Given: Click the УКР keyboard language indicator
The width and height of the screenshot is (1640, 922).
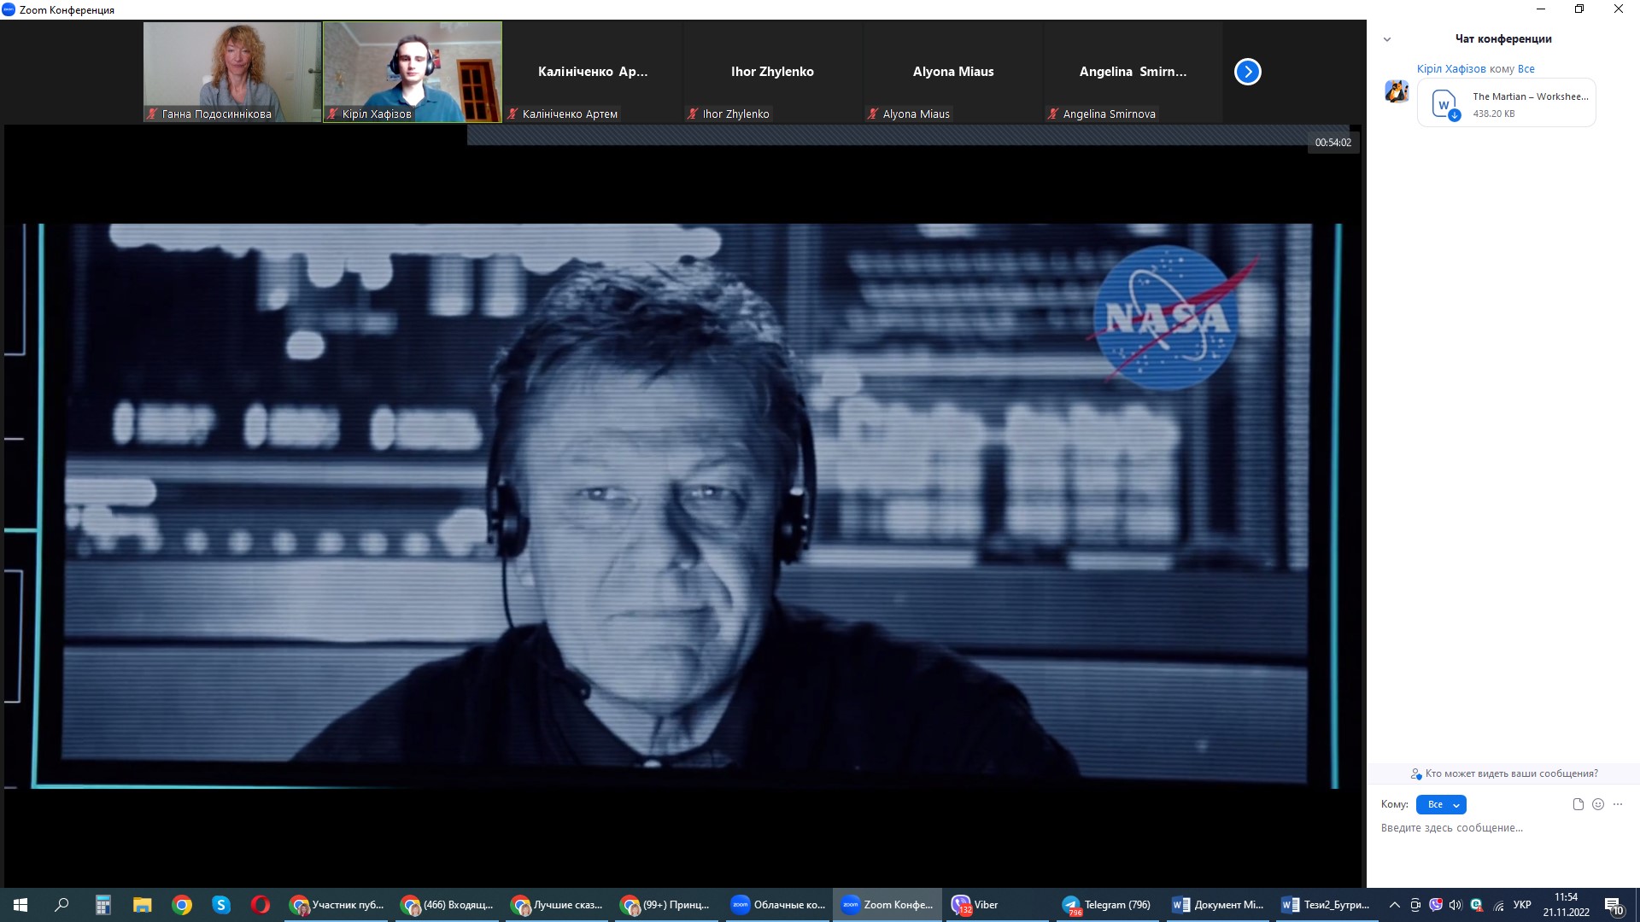Looking at the screenshot, I should pyautogui.click(x=1522, y=905).
